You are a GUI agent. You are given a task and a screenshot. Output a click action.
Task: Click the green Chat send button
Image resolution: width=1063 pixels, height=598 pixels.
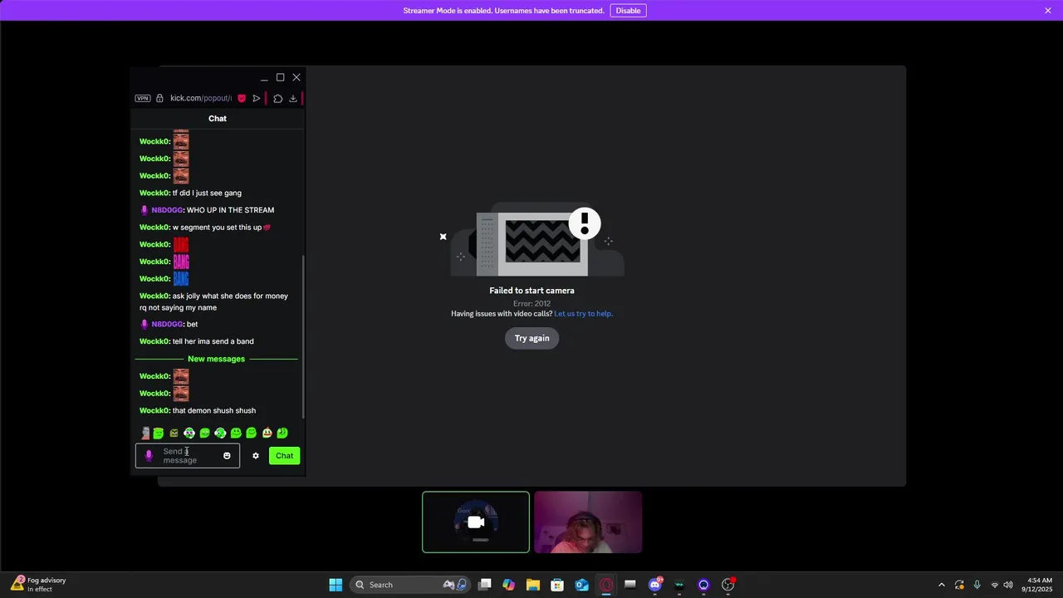(284, 456)
